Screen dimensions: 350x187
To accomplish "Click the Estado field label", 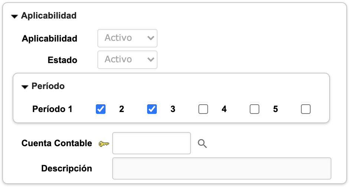I will pos(62,60).
